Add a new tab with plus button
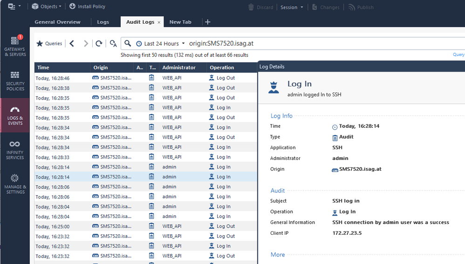This screenshot has height=264, width=465. (208, 22)
